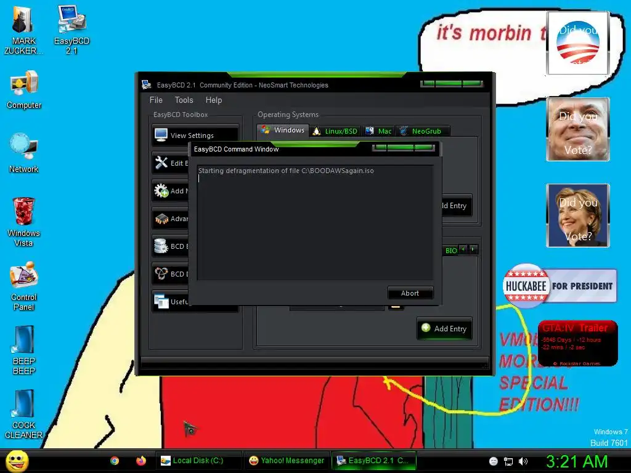Click the Useful Utilities icon

(x=161, y=301)
